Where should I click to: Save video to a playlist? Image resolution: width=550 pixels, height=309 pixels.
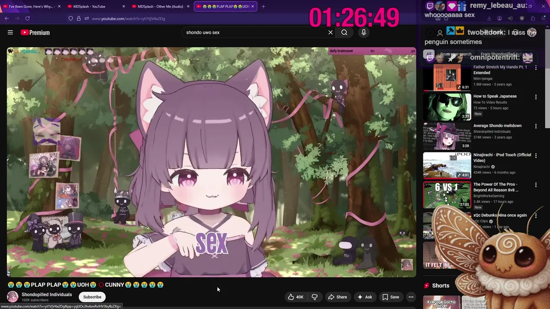(391, 297)
